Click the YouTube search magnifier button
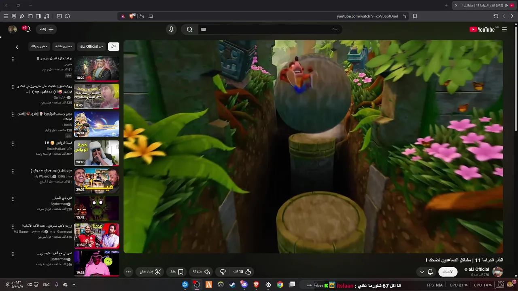 click(x=189, y=30)
